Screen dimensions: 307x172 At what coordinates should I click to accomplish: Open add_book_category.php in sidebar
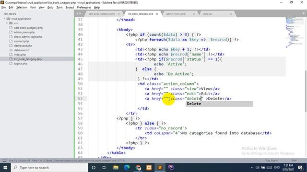click(28, 28)
